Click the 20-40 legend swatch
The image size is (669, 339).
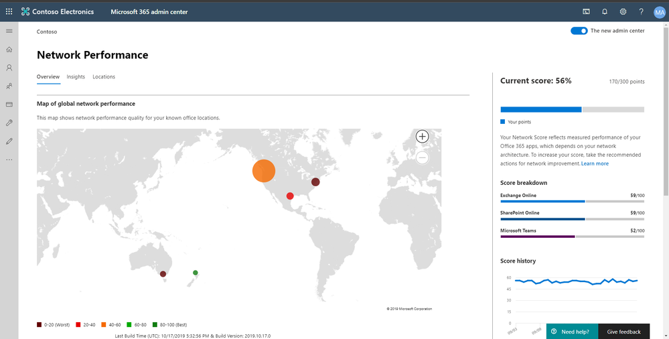[x=78, y=325]
